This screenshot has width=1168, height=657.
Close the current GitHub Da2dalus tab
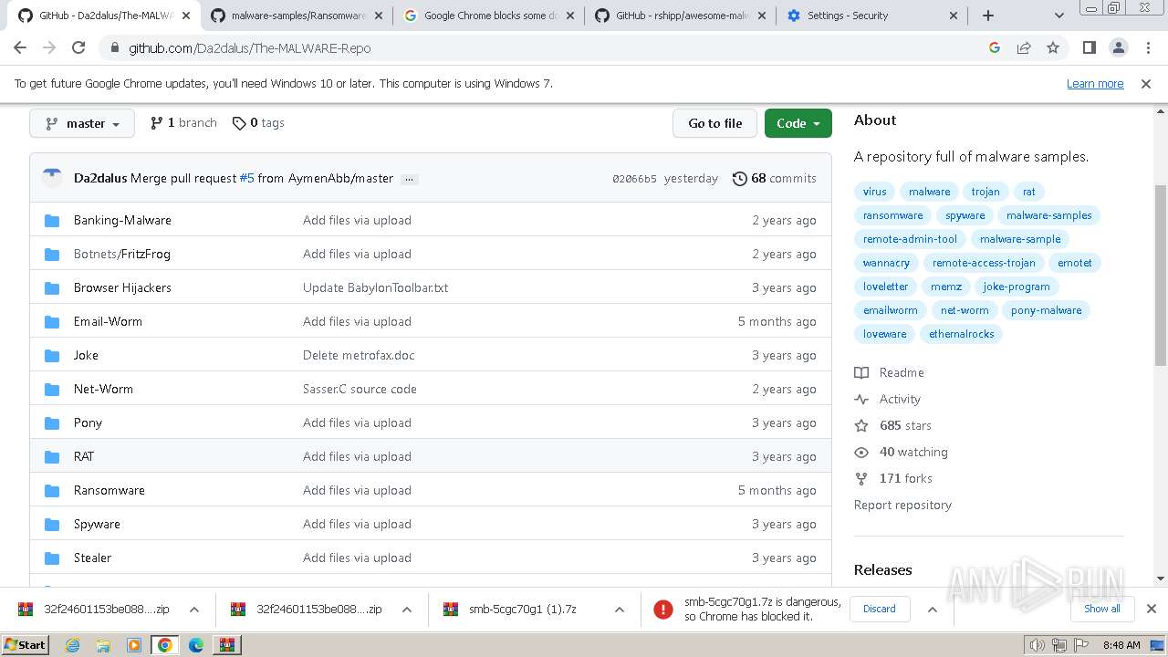click(186, 16)
